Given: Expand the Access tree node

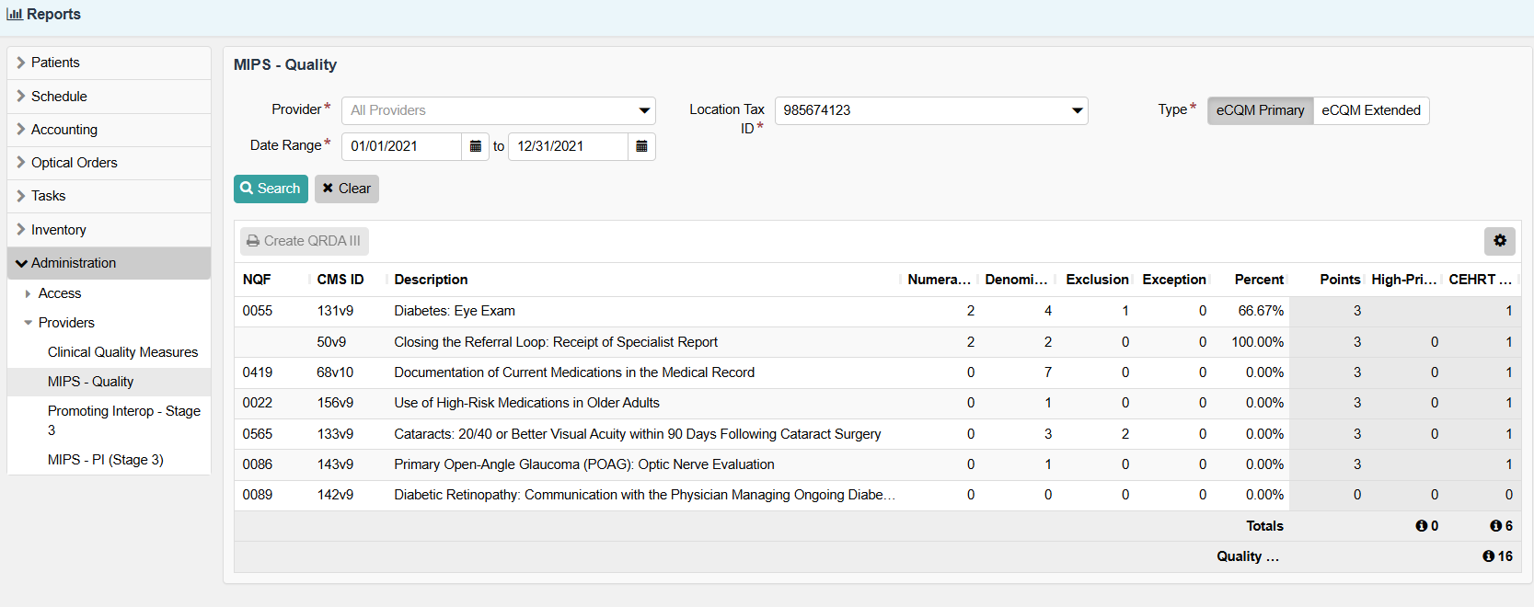Looking at the screenshot, I should pos(29,293).
